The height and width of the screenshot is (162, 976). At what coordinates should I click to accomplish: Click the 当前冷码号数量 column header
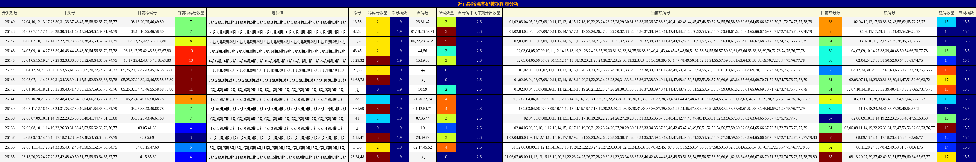point(191,12)
